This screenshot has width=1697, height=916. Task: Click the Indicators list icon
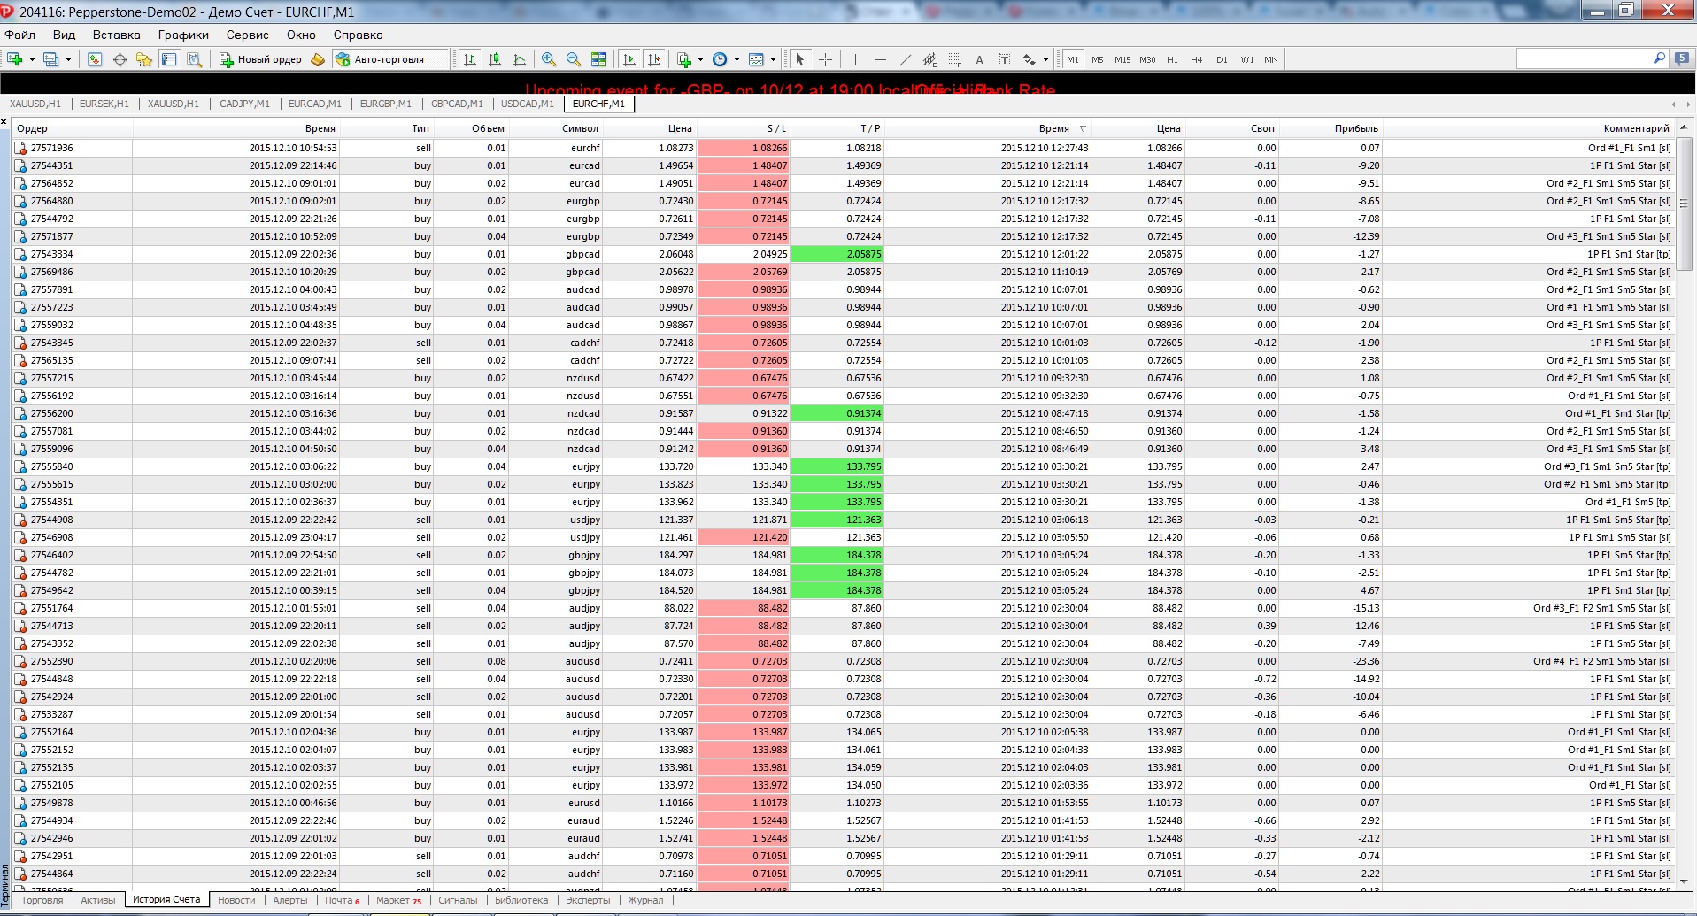[683, 59]
